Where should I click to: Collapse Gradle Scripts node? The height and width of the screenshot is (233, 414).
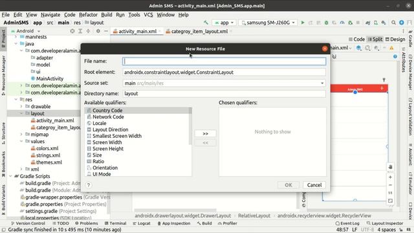click(10, 176)
